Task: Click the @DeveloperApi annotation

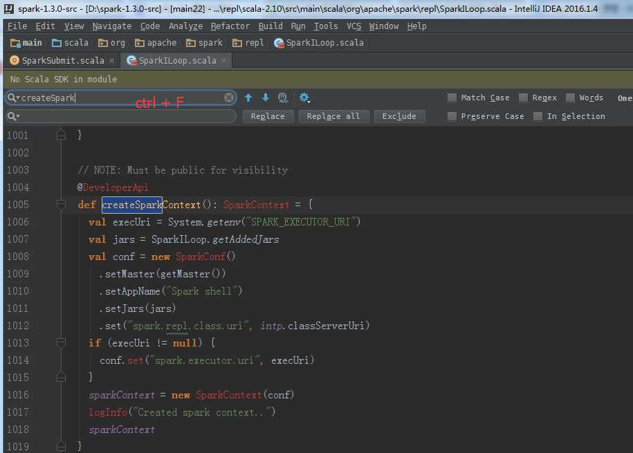Action: (113, 187)
